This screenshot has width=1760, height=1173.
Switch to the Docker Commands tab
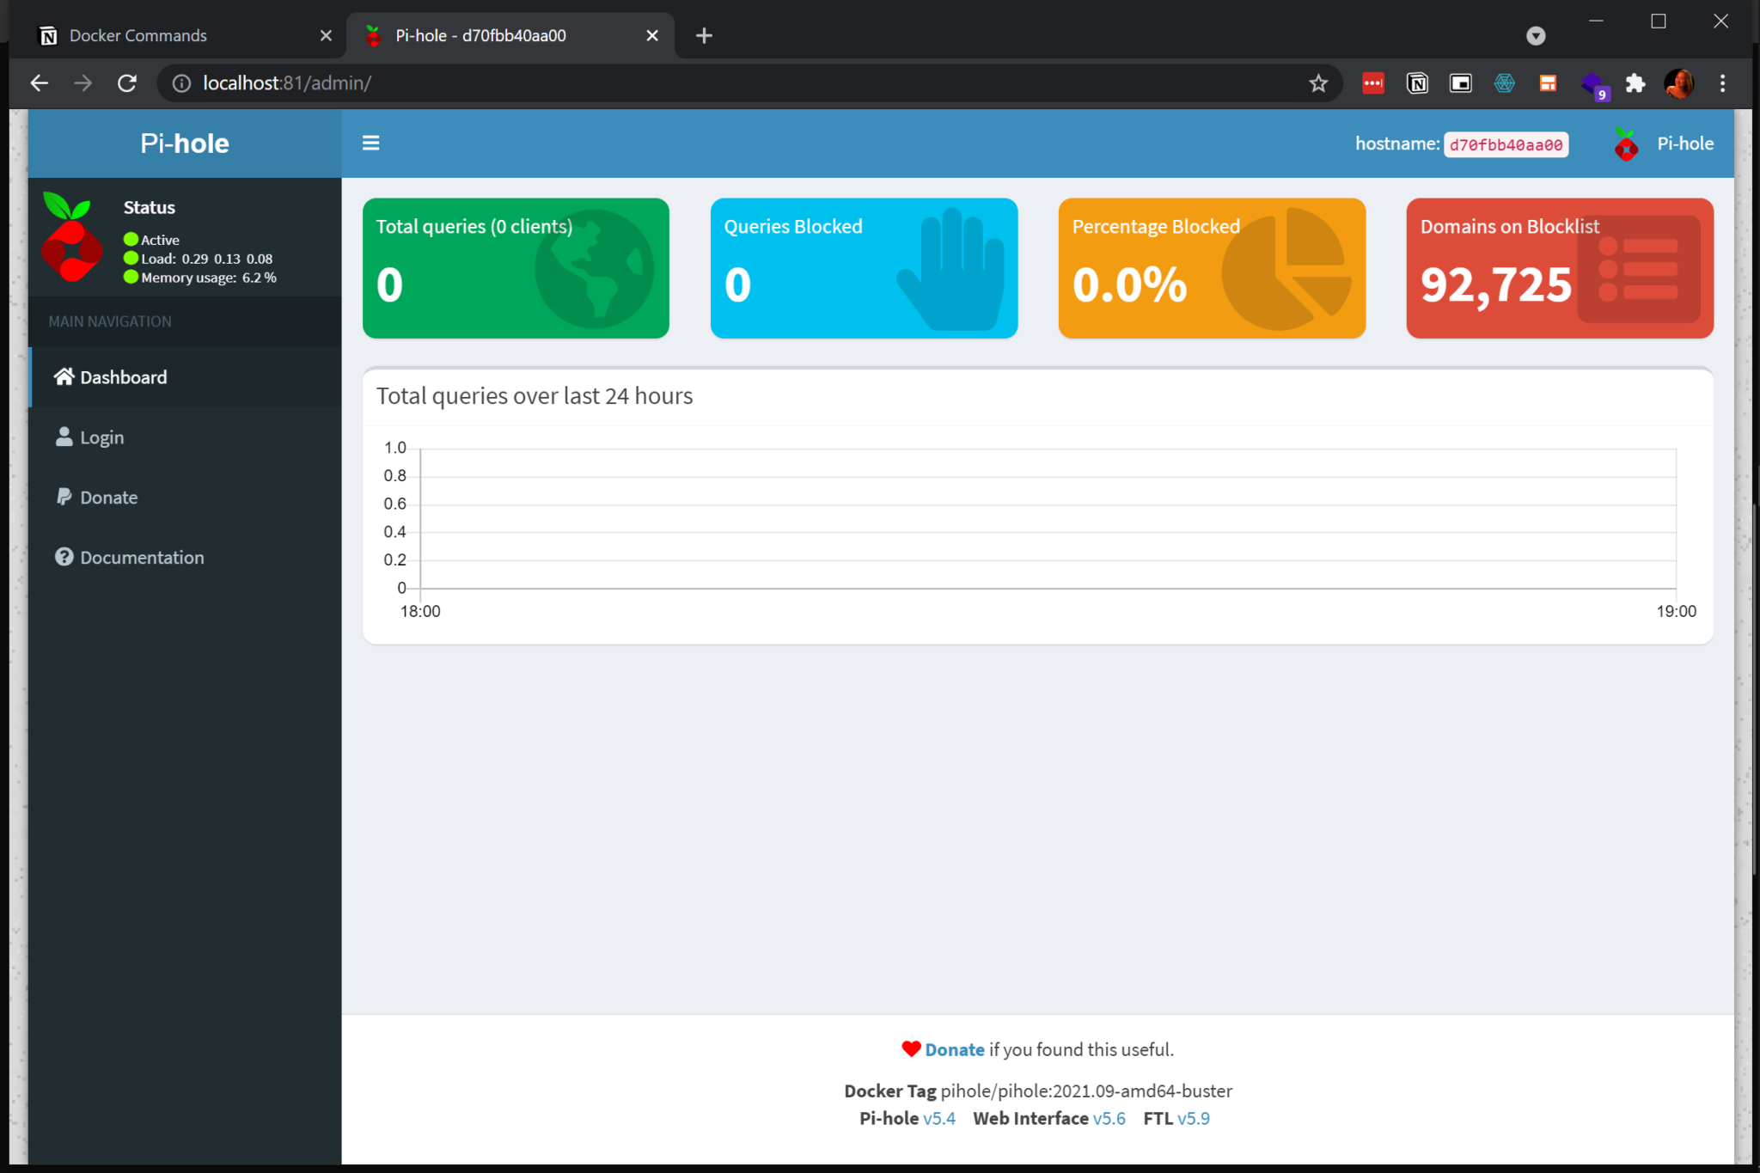pos(137,35)
